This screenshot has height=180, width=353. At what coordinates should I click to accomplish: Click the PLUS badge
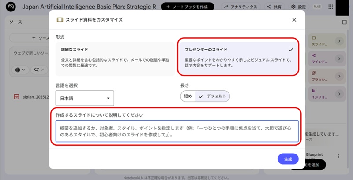[317, 7]
